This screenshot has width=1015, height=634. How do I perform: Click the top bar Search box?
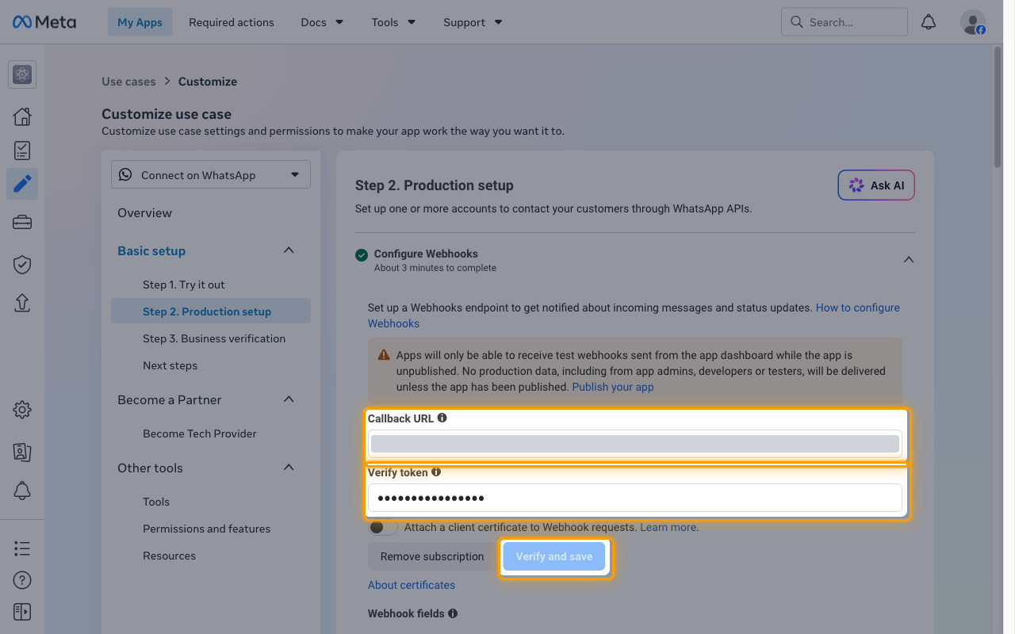tap(845, 22)
